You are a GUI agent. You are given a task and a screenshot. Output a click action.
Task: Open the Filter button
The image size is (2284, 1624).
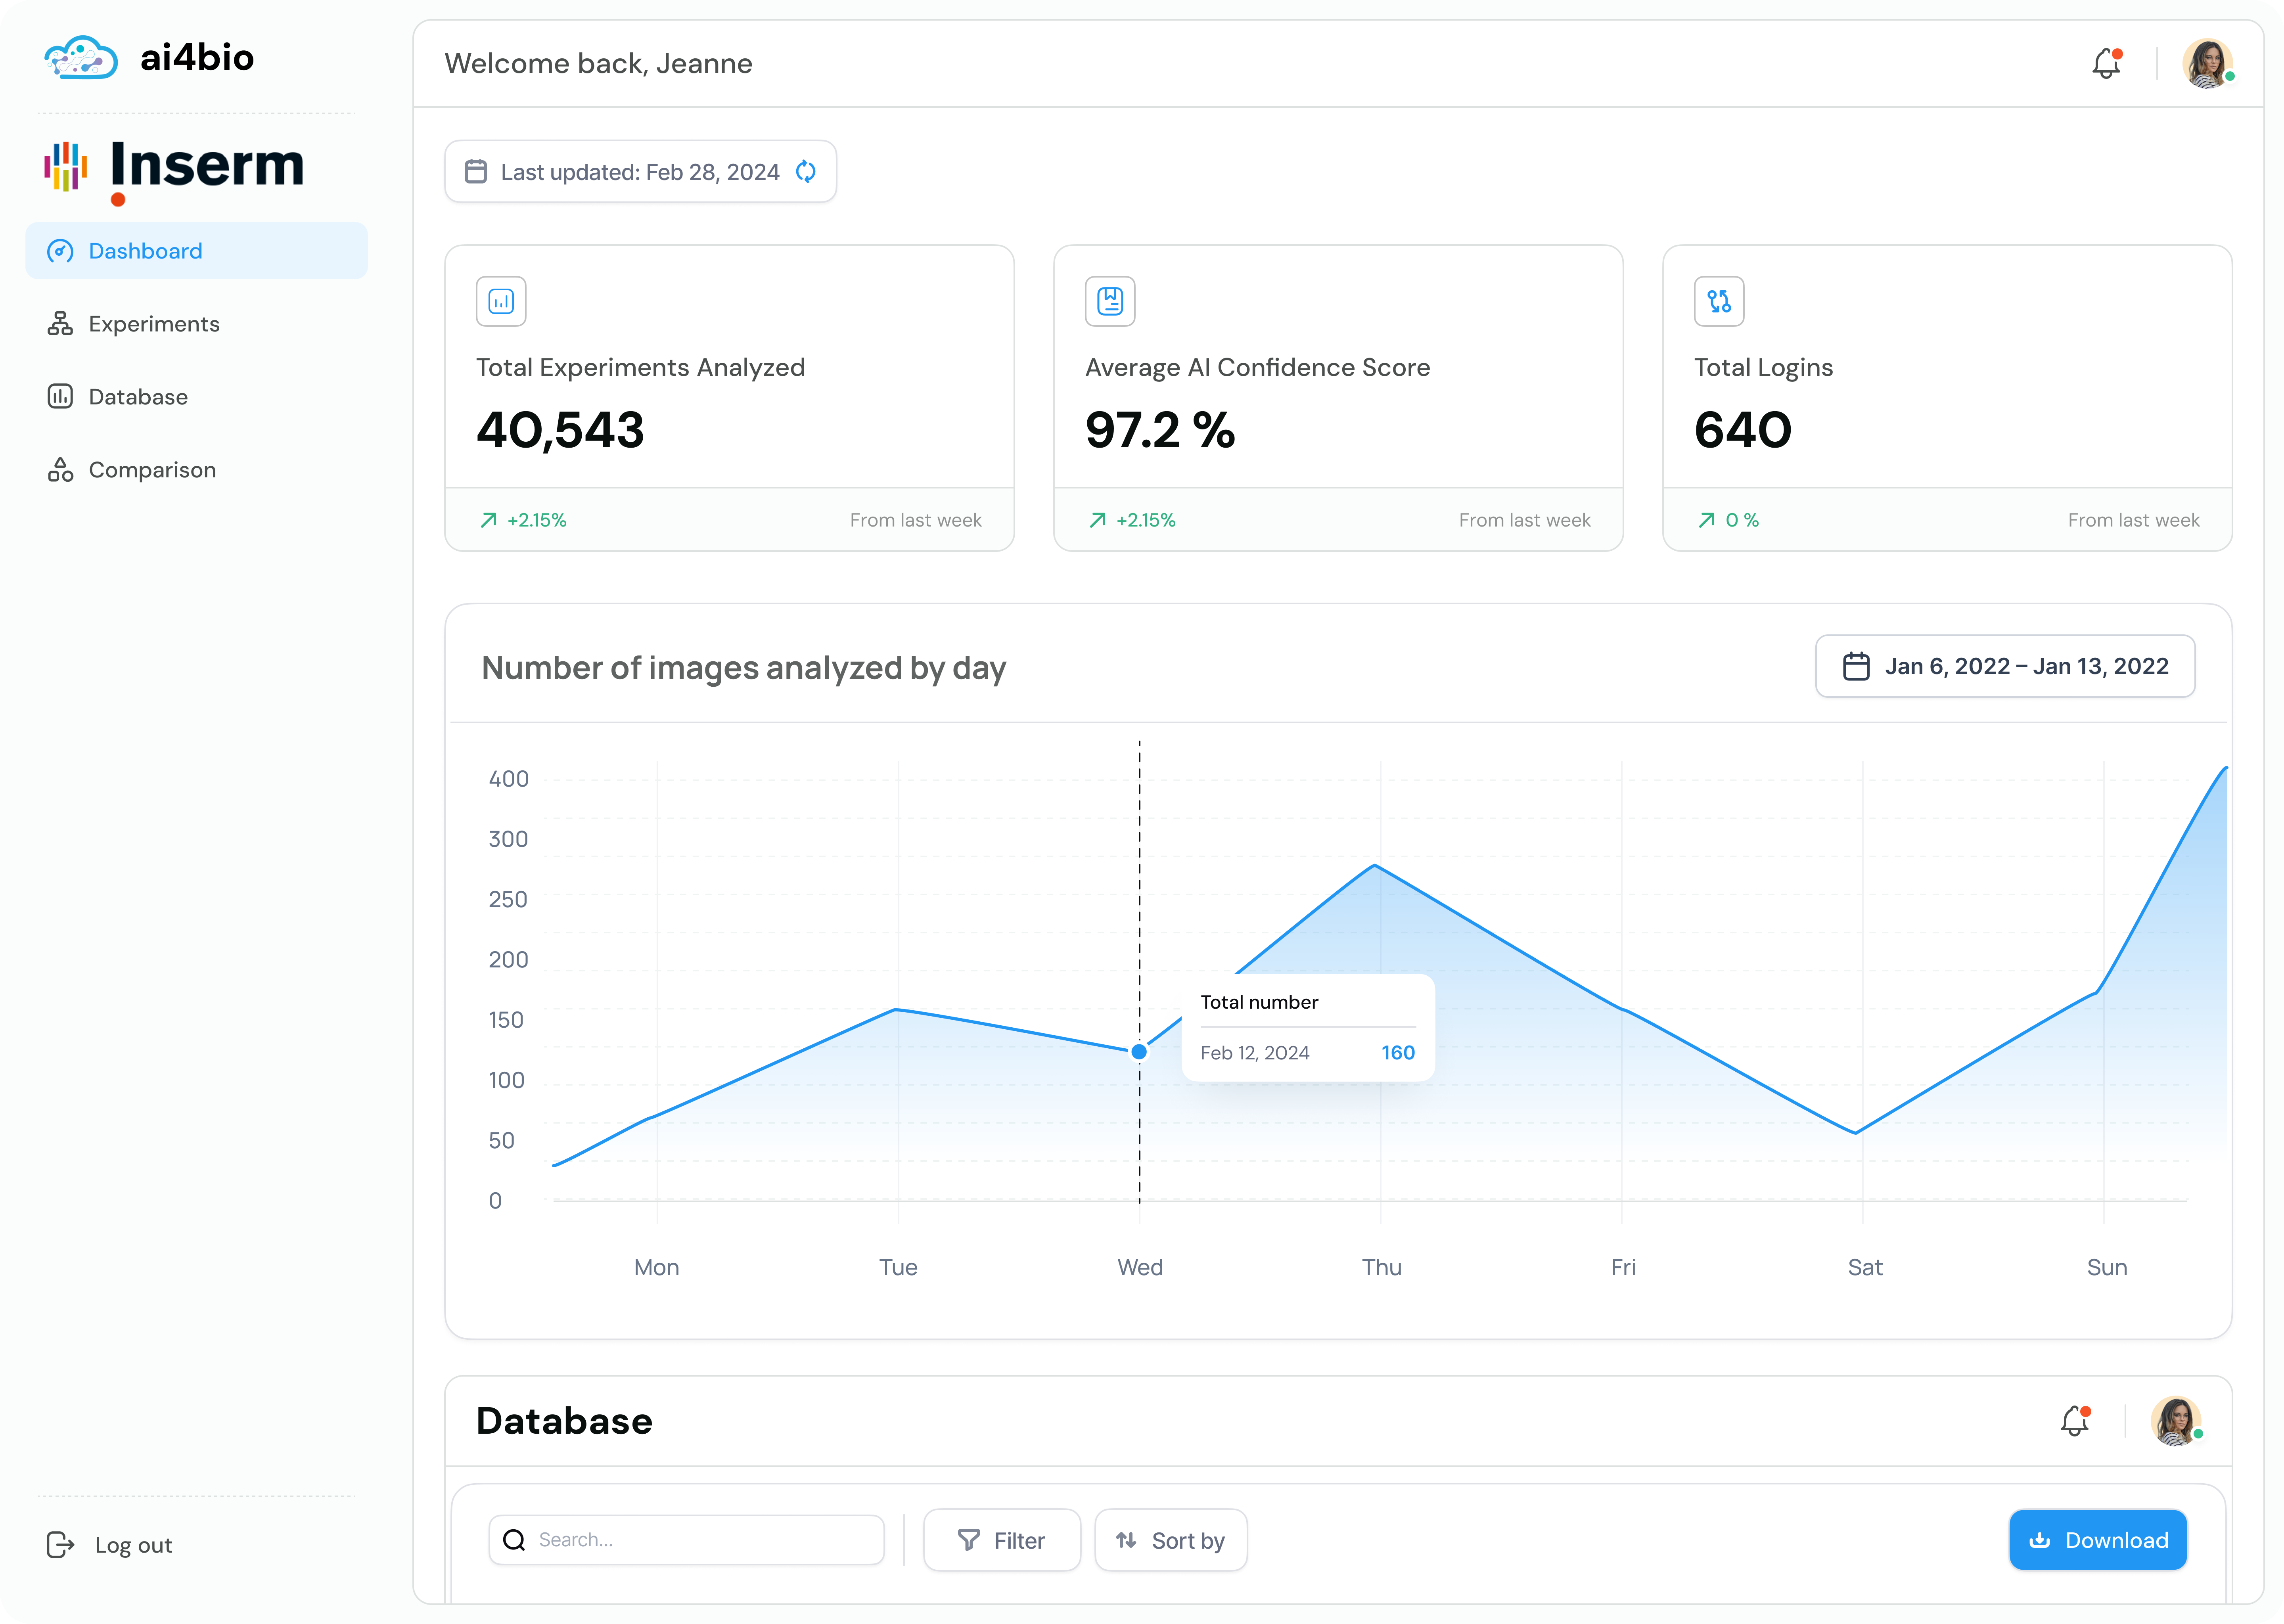click(1002, 1540)
